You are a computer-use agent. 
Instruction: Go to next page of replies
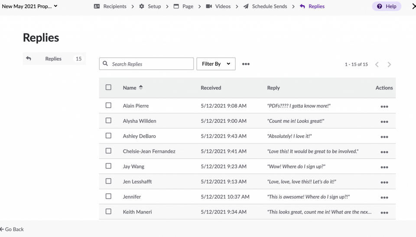389,64
